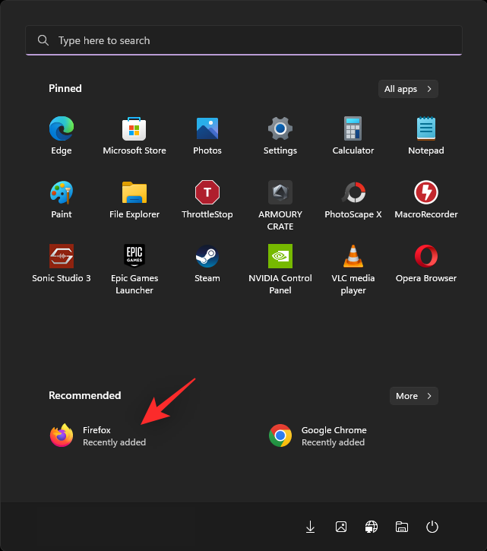
Task: Open ARMOURY CRATE app
Action: [280, 205]
